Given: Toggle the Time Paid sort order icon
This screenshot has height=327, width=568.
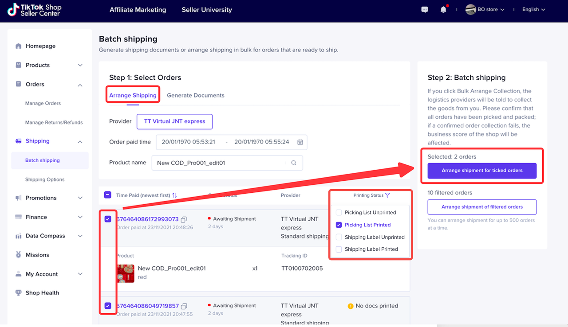Looking at the screenshot, I should tap(174, 195).
